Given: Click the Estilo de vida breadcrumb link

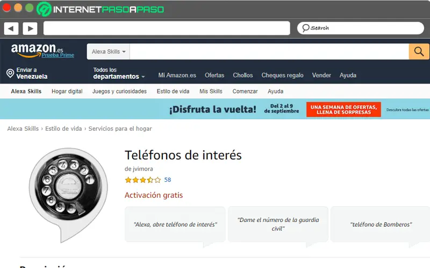Looking at the screenshot, I should click(63, 129).
